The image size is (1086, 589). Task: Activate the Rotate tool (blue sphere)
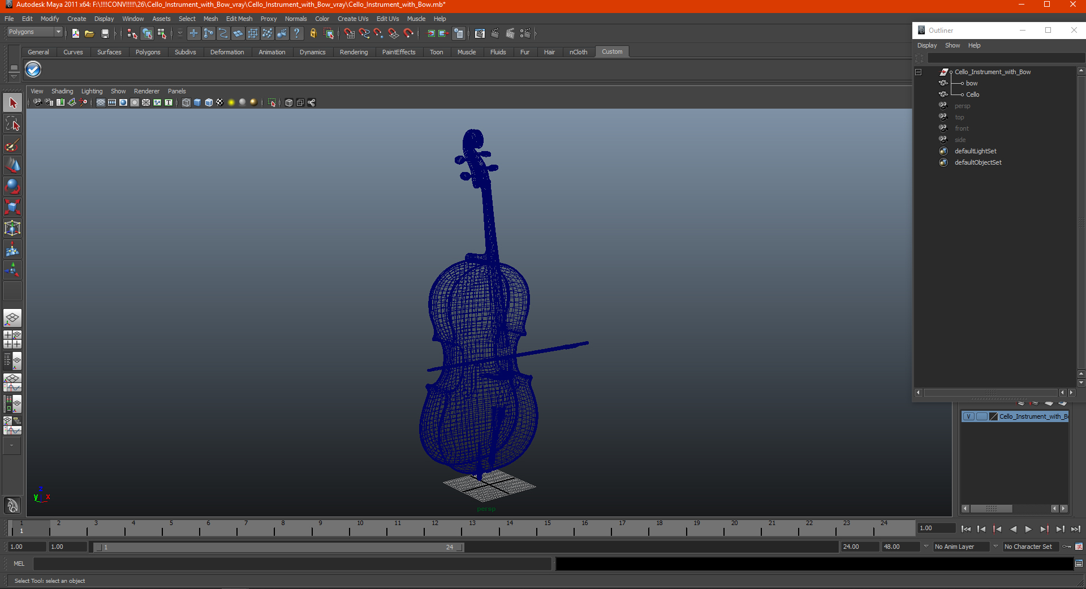[x=12, y=186]
